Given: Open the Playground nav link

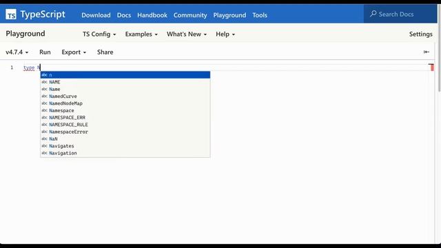Looking at the screenshot, I should 229,15.
